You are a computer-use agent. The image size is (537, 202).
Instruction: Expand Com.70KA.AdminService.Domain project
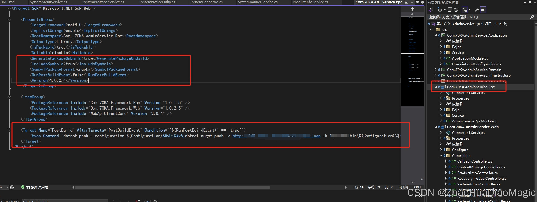point(436,70)
